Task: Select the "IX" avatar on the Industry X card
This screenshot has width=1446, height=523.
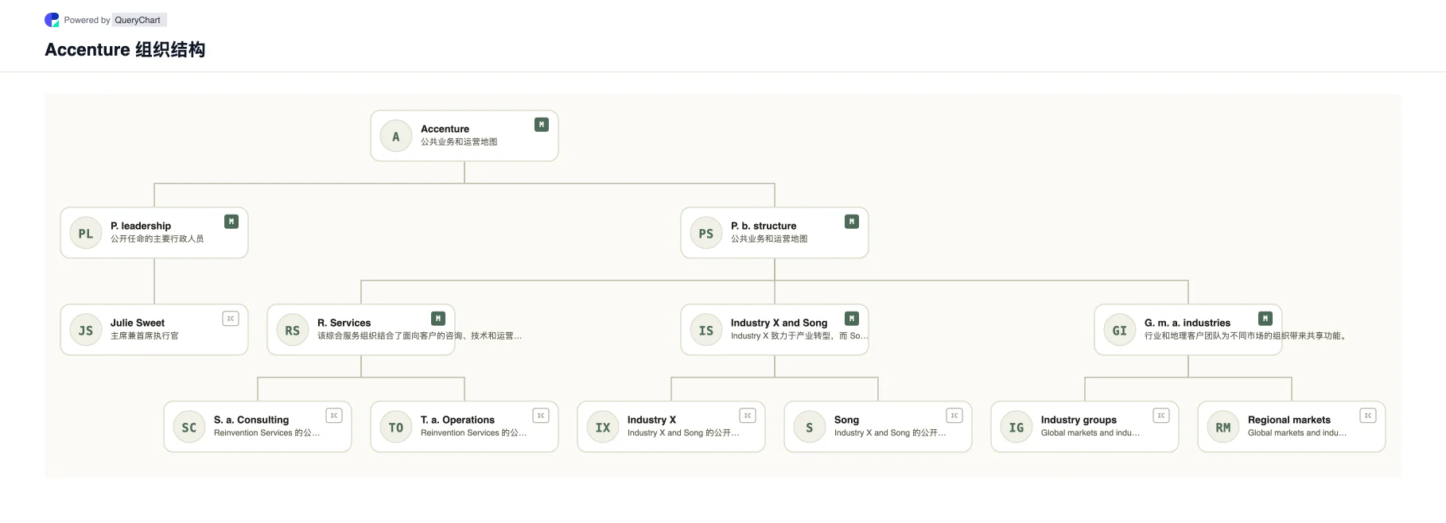Action: 603,428
